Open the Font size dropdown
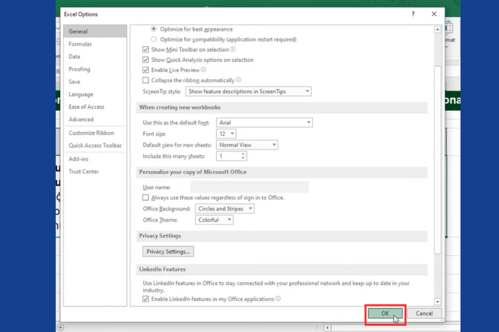The height and width of the screenshot is (332, 499). (226, 134)
